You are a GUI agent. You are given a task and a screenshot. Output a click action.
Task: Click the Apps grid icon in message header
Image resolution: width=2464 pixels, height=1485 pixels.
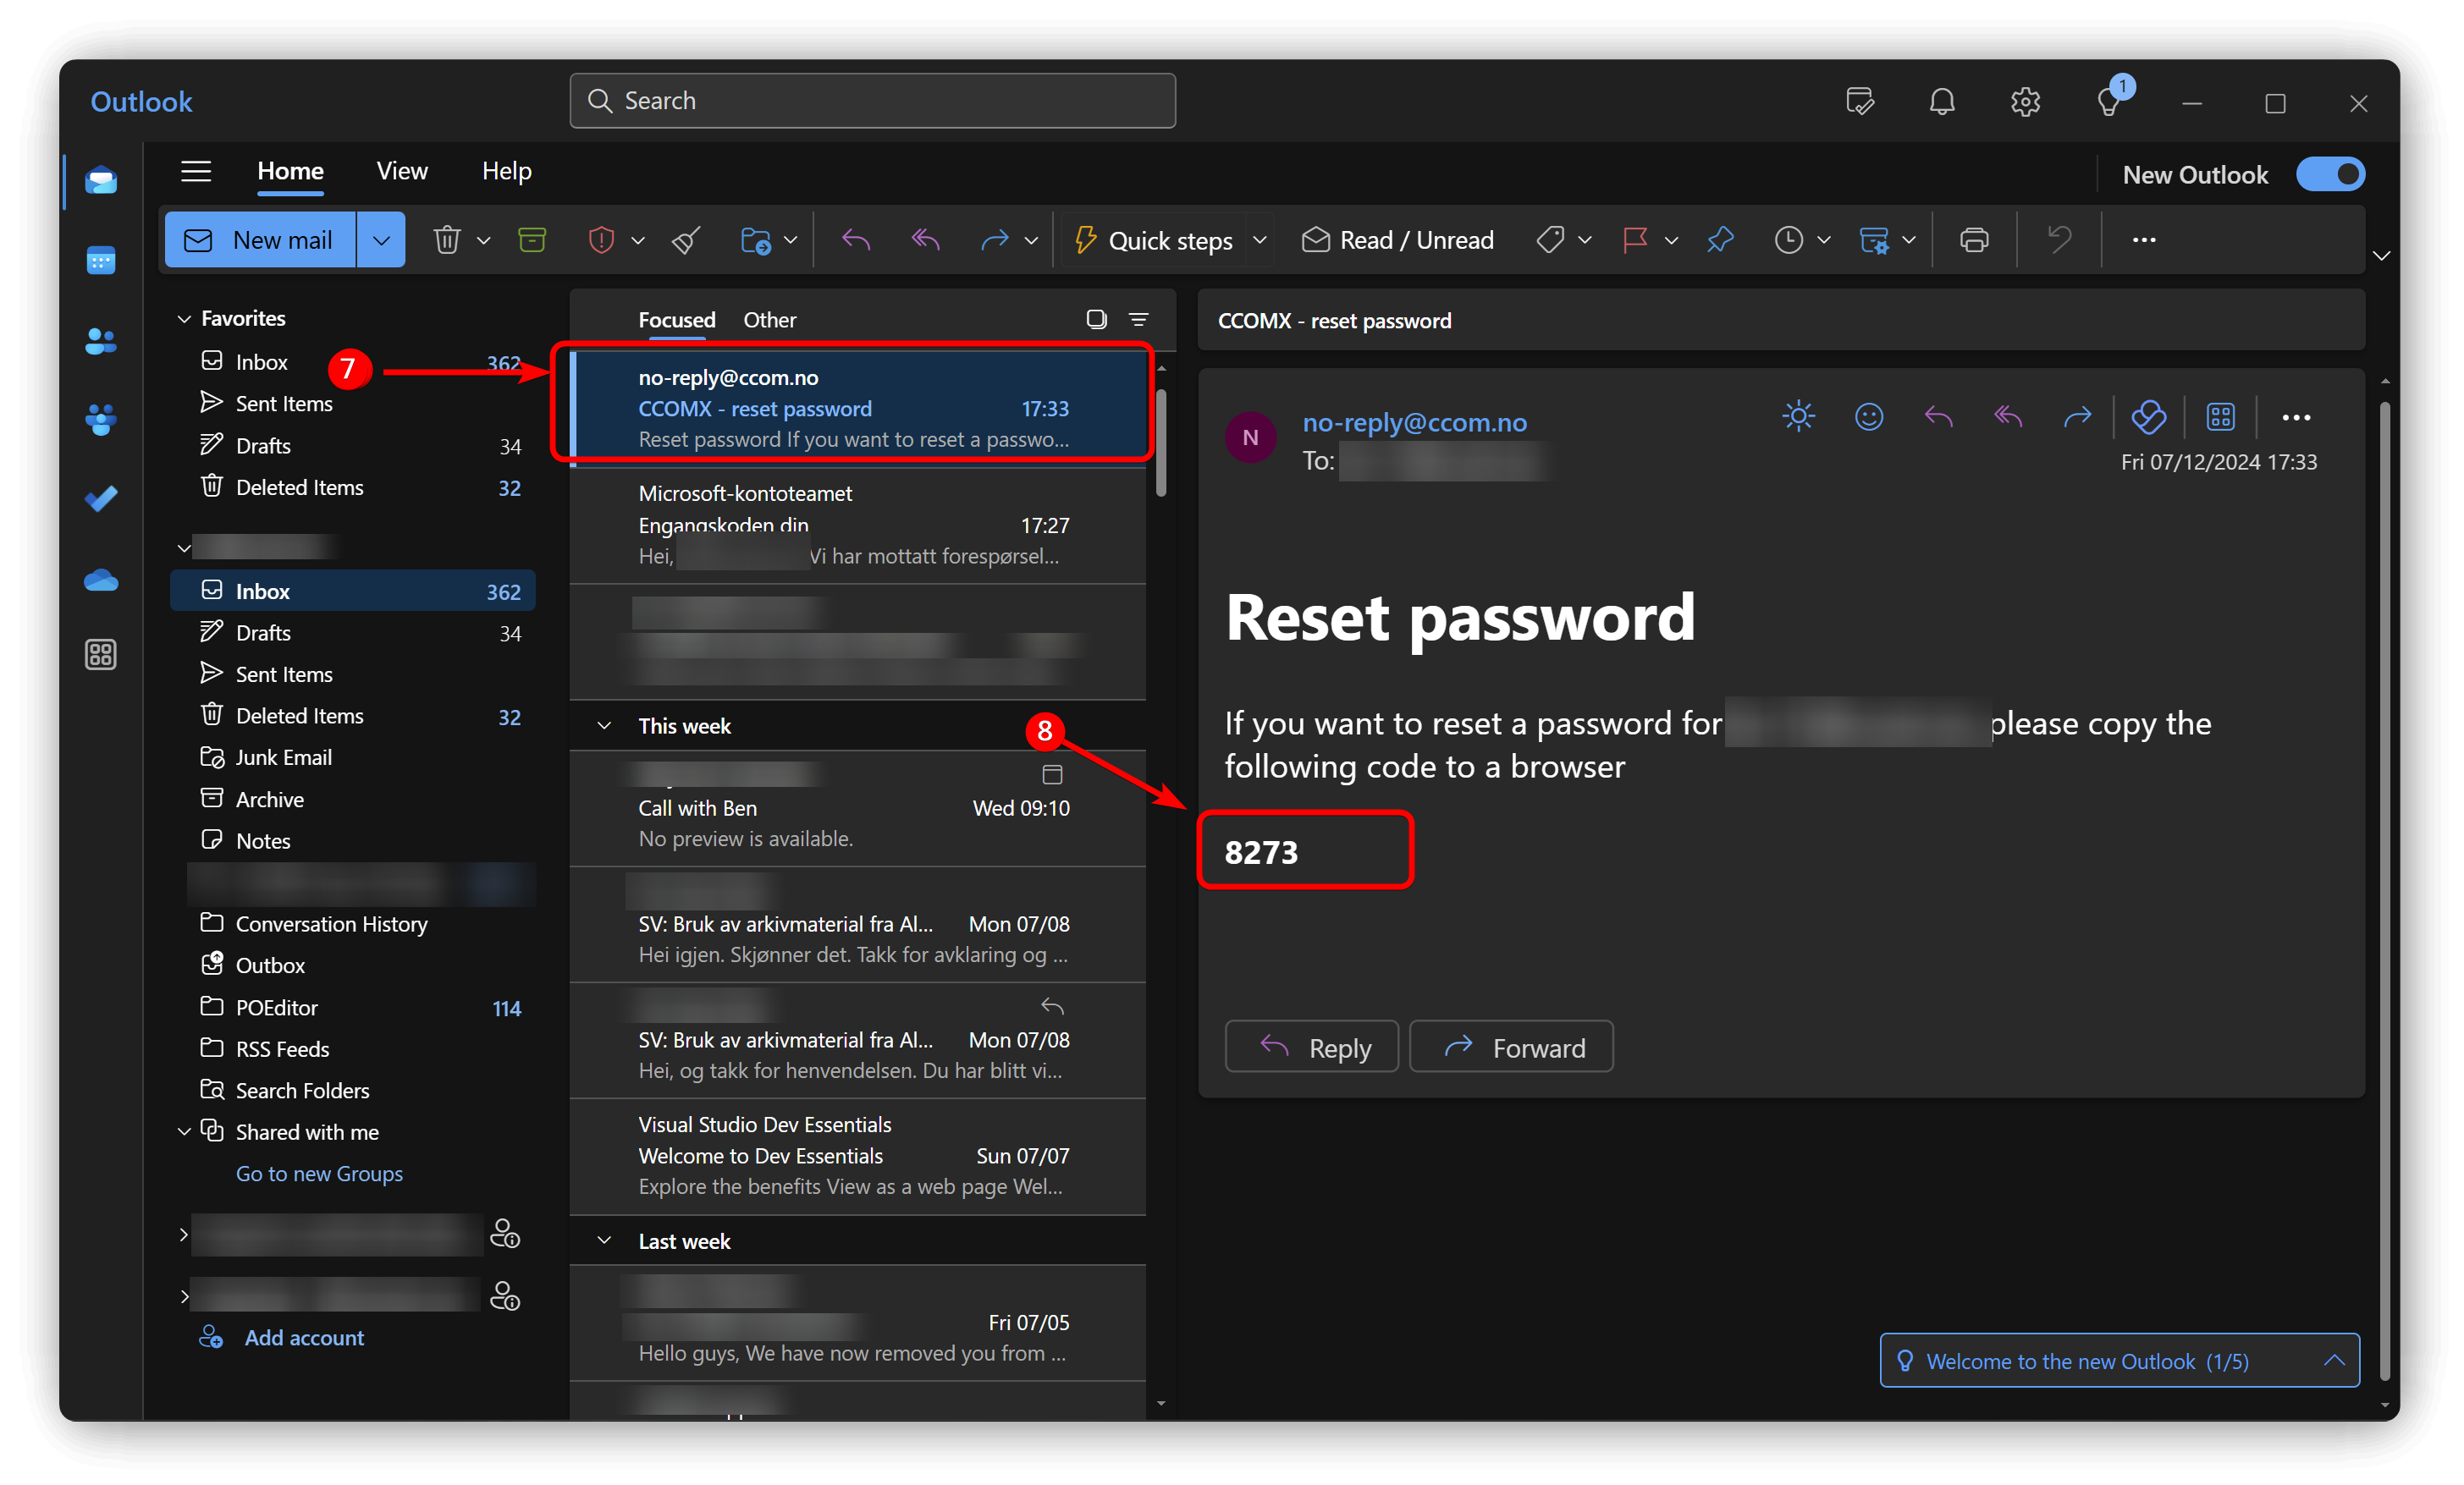pyautogui.click(x=2220, y=415)
